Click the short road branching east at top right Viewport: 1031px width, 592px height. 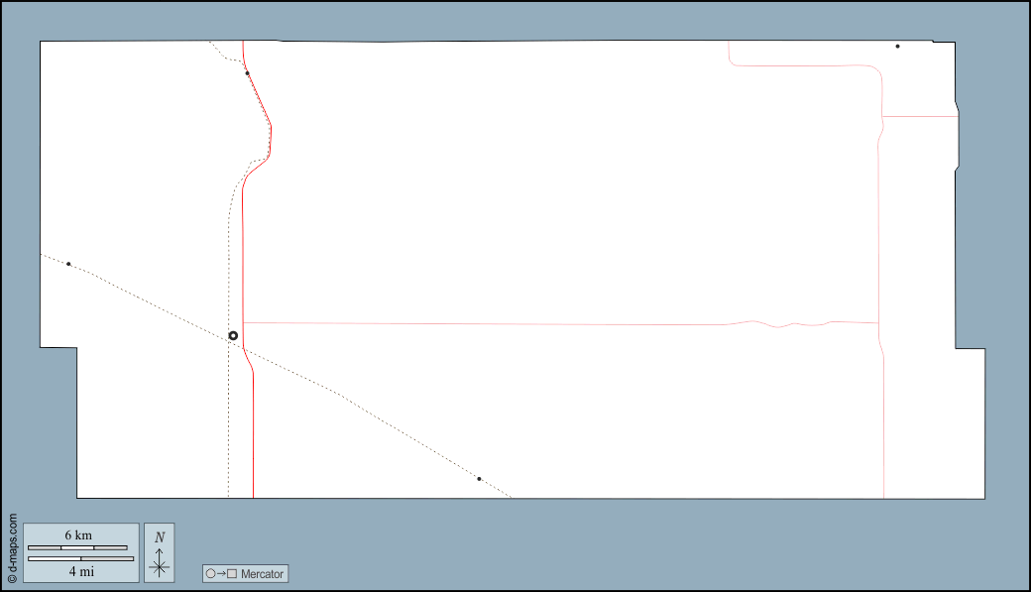[920, 116]
